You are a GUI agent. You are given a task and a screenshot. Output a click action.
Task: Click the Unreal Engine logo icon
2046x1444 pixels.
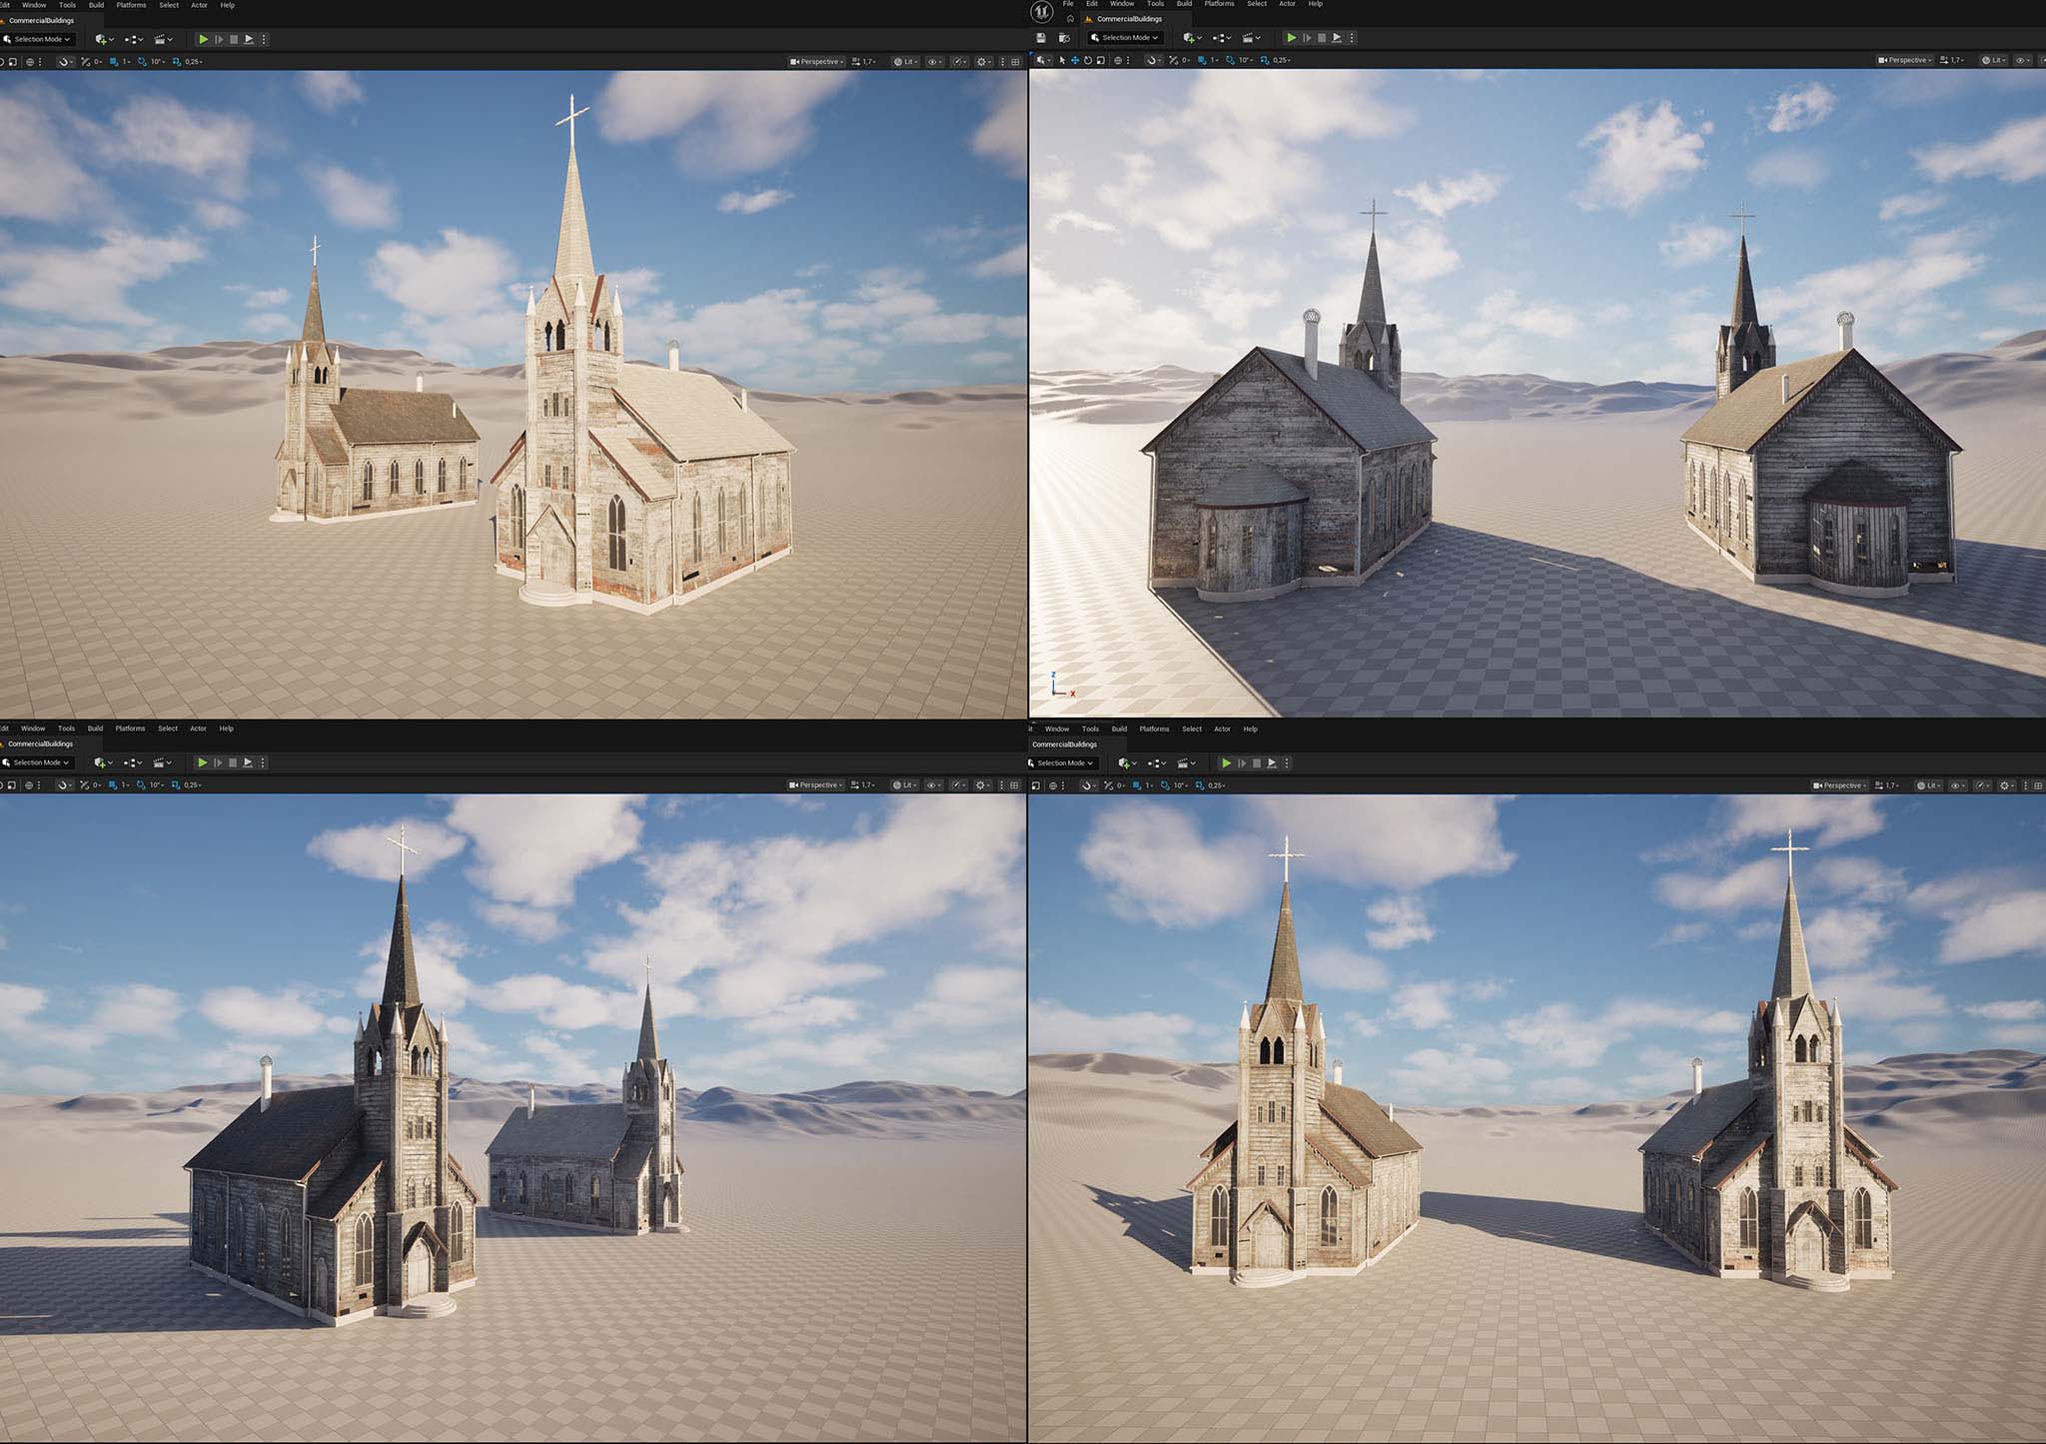click(1042, 13)
